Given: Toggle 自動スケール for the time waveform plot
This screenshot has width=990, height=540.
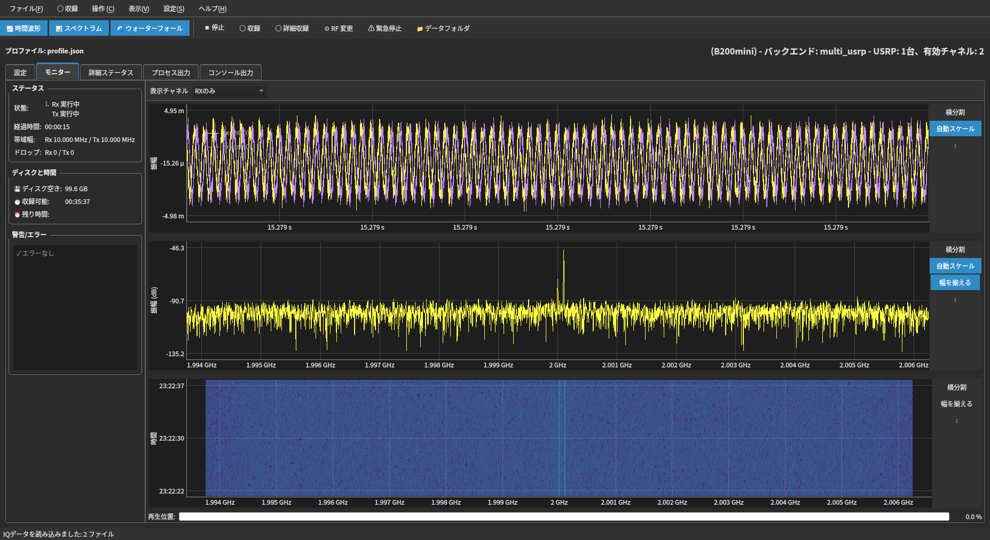Looking at the screenshot, I should pyautogui.click(x=955, y=129).
